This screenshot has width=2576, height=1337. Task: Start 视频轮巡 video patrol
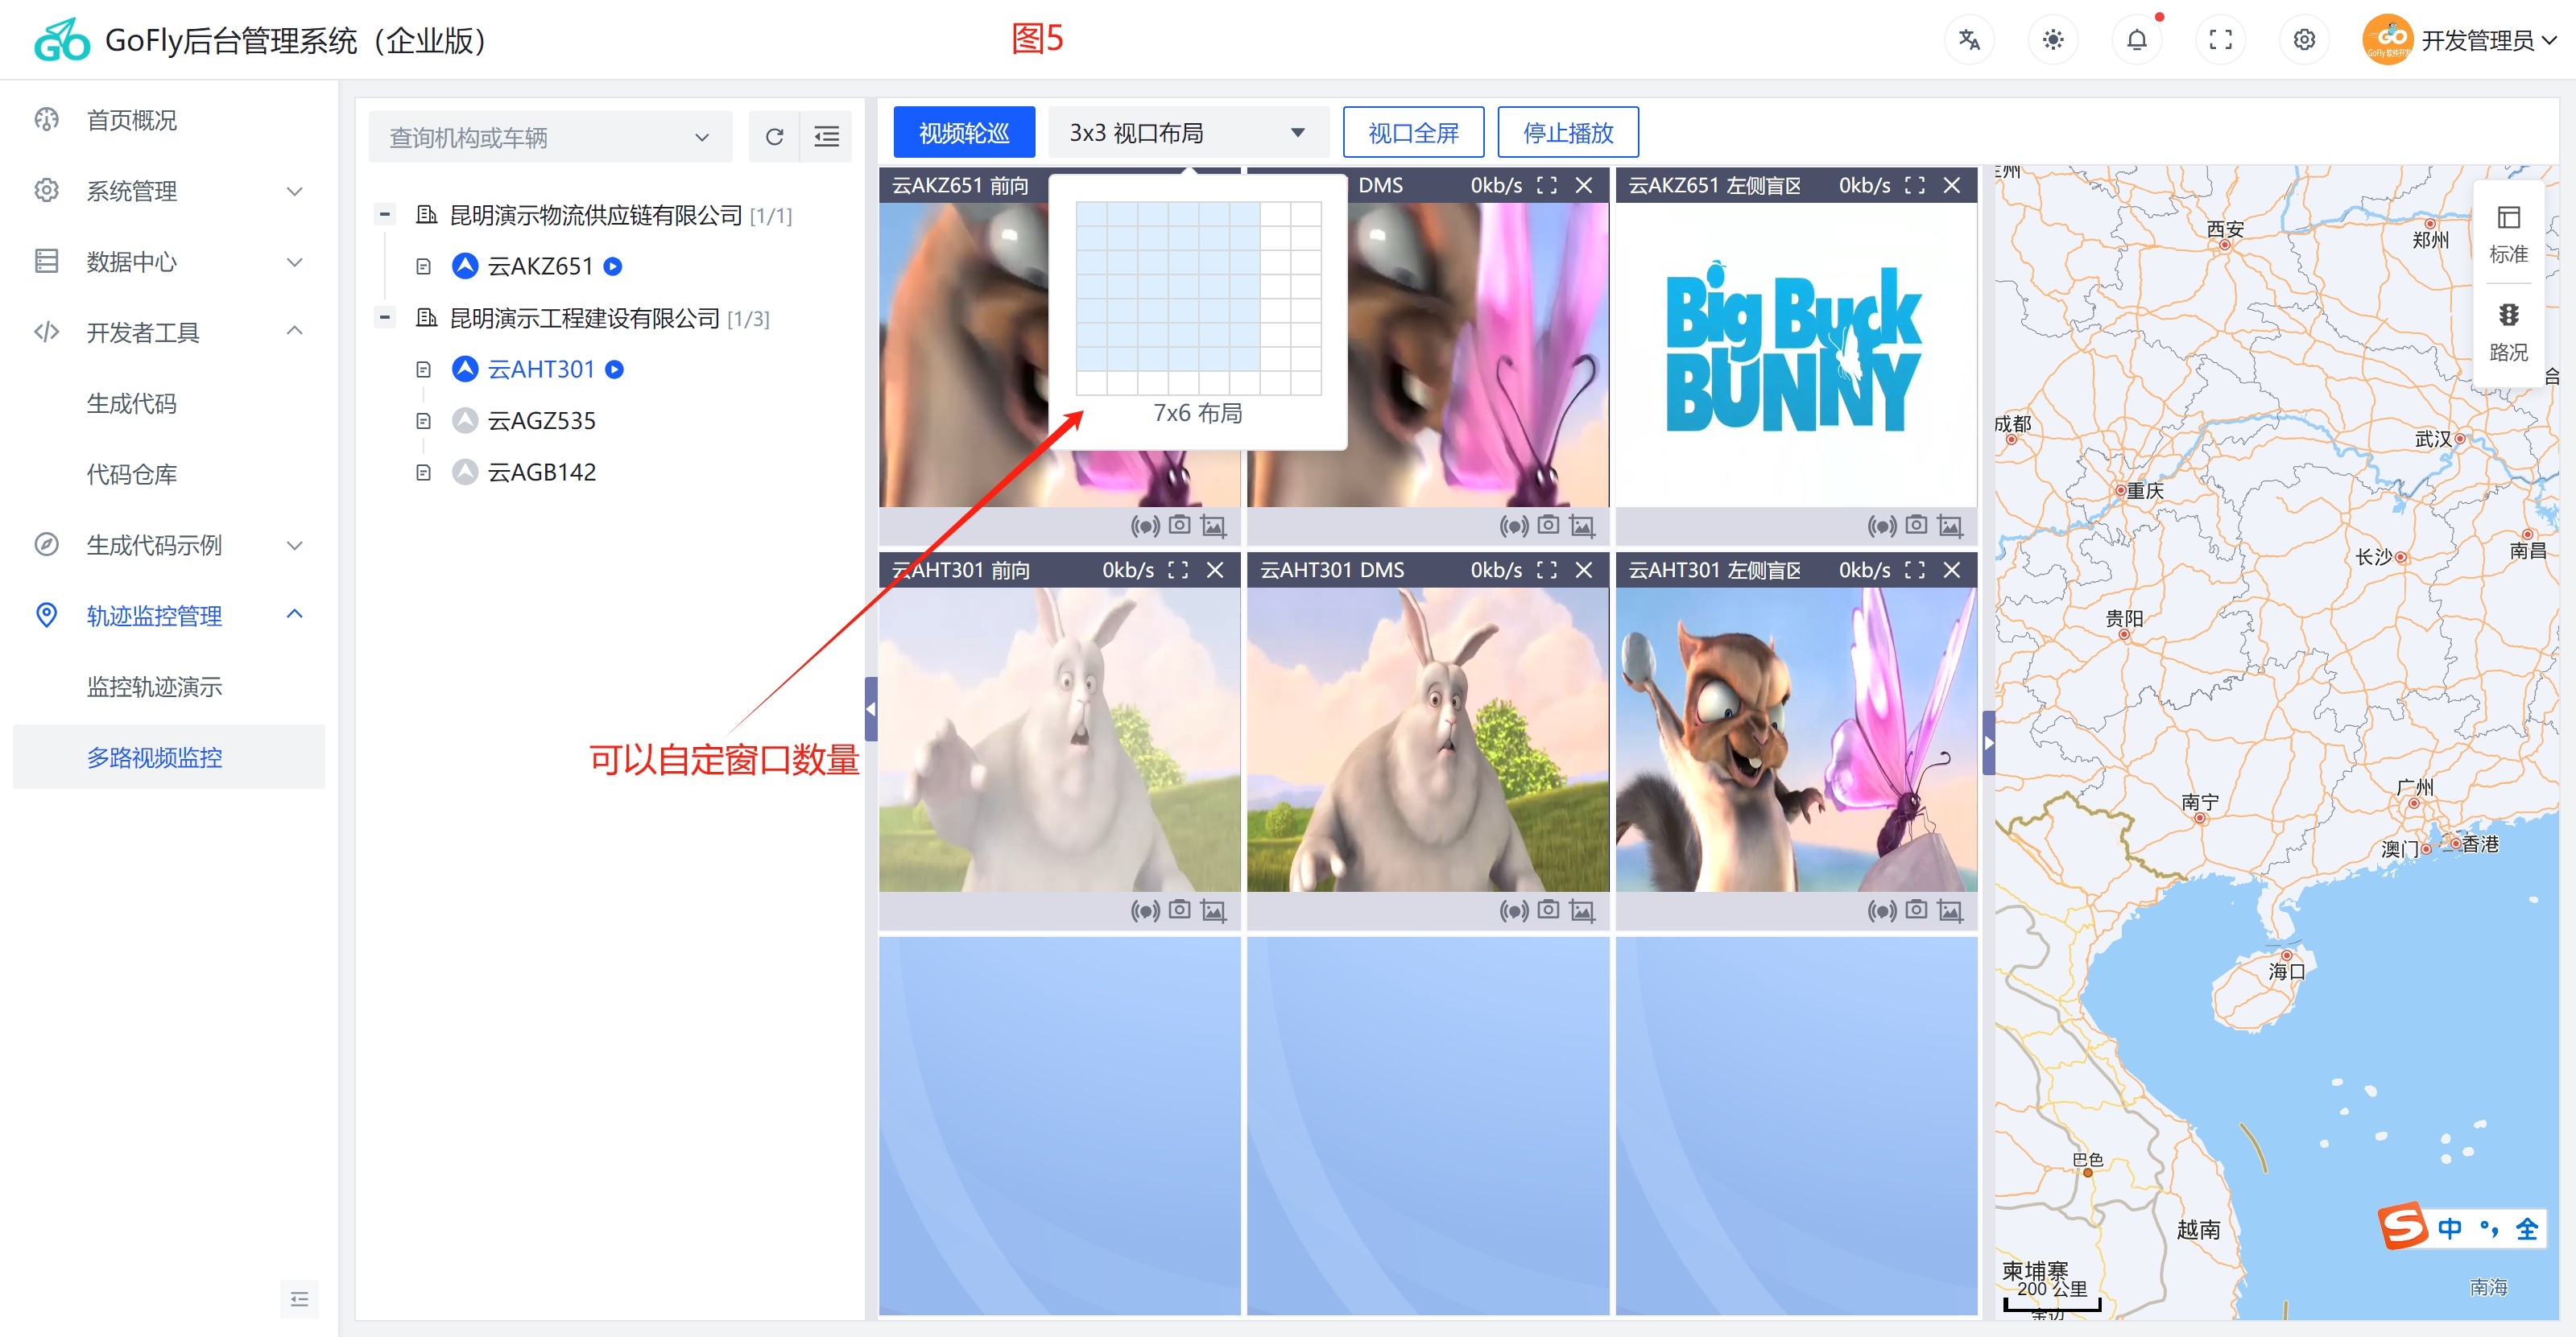tap(964, 132)
